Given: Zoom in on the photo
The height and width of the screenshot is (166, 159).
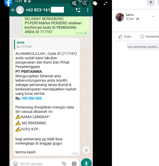Looking at the screenshot, I should 74,4.
